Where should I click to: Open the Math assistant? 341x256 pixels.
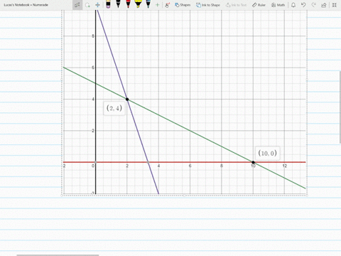278,5
